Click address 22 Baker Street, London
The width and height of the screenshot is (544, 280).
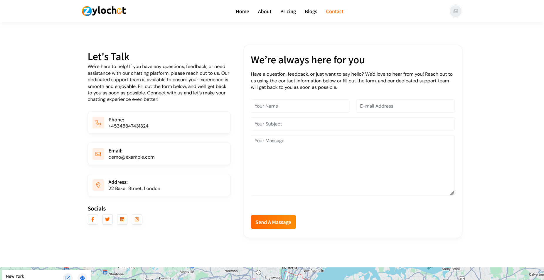click(134, 189)
